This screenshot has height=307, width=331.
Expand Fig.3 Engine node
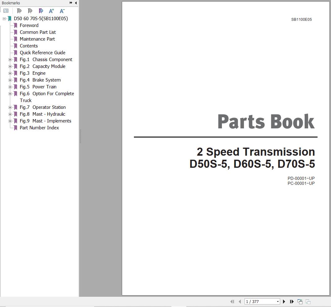pos(10,73)
